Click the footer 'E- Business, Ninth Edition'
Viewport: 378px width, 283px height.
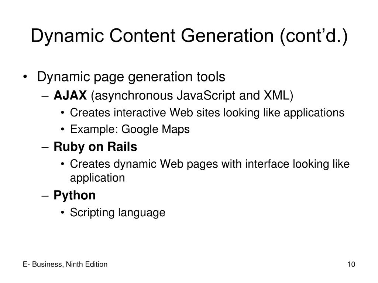[65, 264]
